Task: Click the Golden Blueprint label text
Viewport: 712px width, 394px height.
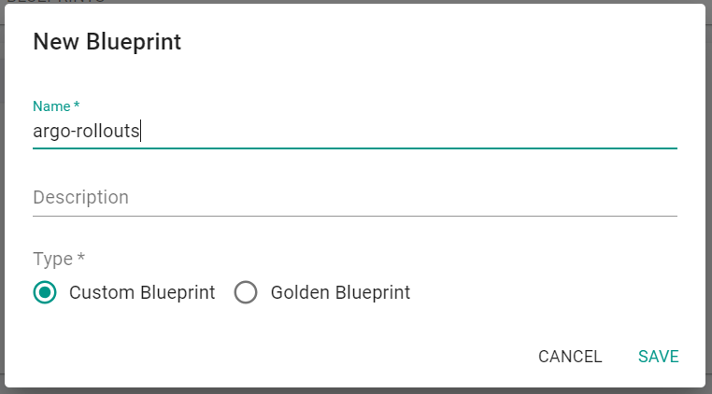Action: [x=340, y=292]
